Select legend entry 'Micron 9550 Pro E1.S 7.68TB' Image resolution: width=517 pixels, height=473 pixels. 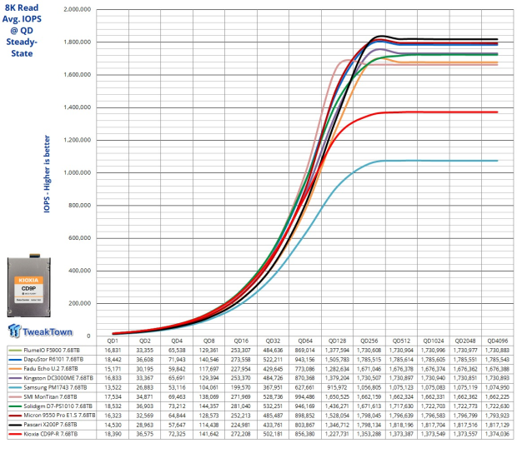59,416
